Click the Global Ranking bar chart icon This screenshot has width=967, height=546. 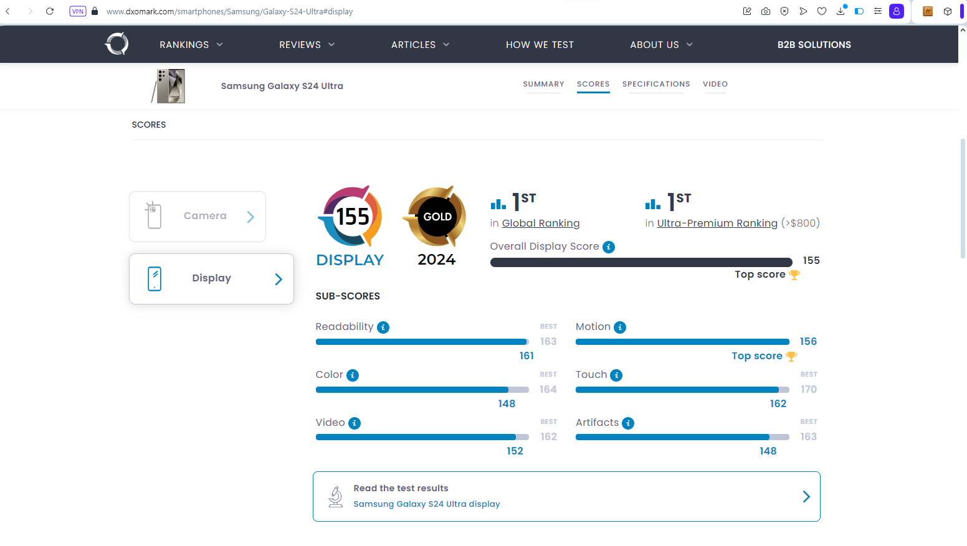(x=498, y=204)
